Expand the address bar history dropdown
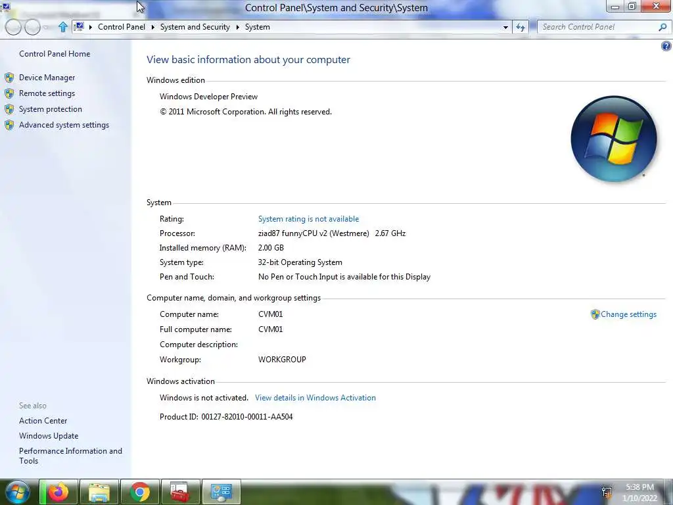Viewport: 673px width, 505px height. (505, 27)
